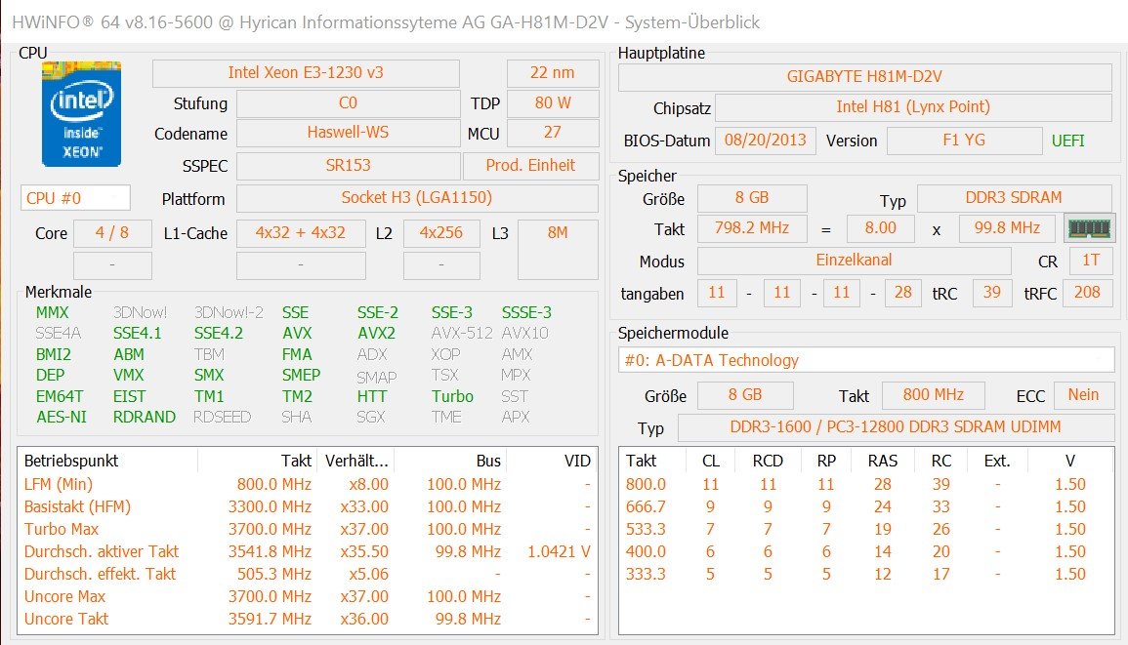Click the TDP value 80 W
Screen dimensions: 1128x645
coord(553,102)
